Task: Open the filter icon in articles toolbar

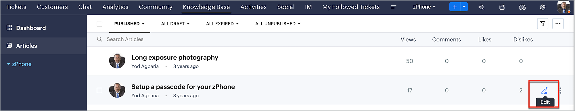Action: coord(543,24)
